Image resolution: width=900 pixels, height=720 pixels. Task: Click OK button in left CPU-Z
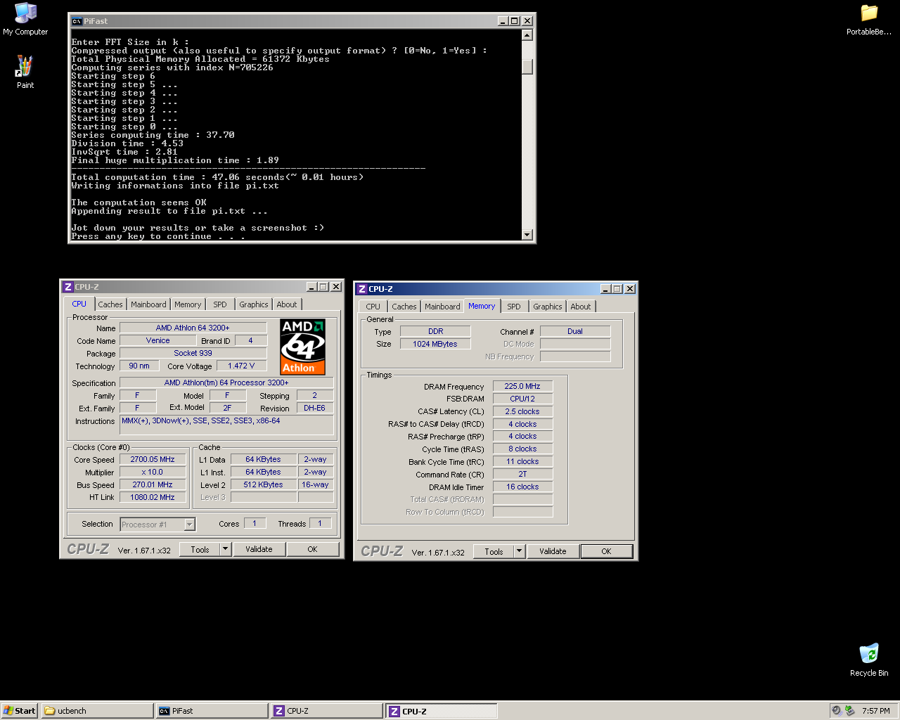click(x=313, y=550)
